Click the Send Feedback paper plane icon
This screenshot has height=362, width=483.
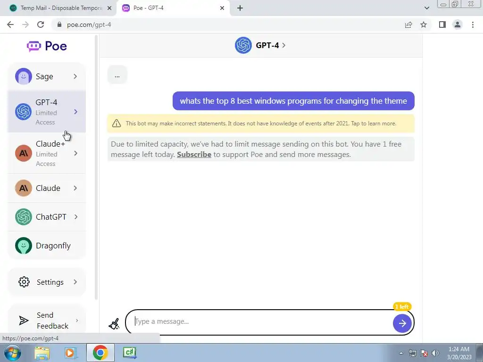coord(24,321)
